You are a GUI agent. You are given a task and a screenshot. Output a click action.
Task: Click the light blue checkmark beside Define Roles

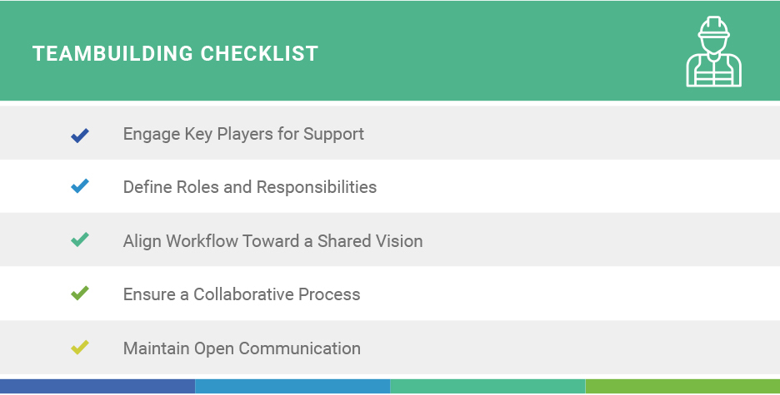coord(80,186)
